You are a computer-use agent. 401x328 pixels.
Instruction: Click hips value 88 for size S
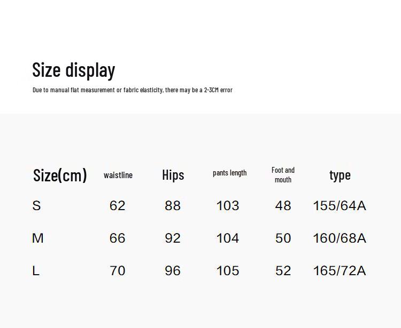(x=173, y=206)
